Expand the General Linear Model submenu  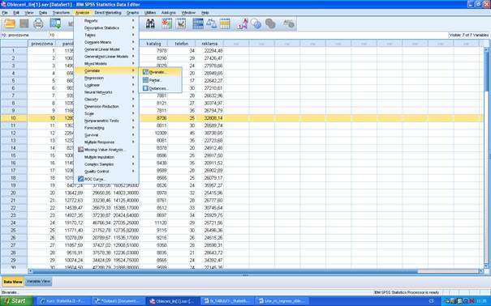pyautogui.click(x=106, y=49)
